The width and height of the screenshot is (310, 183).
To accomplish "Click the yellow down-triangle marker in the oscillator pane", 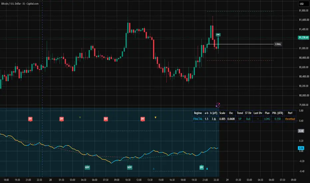I will 155,117.
